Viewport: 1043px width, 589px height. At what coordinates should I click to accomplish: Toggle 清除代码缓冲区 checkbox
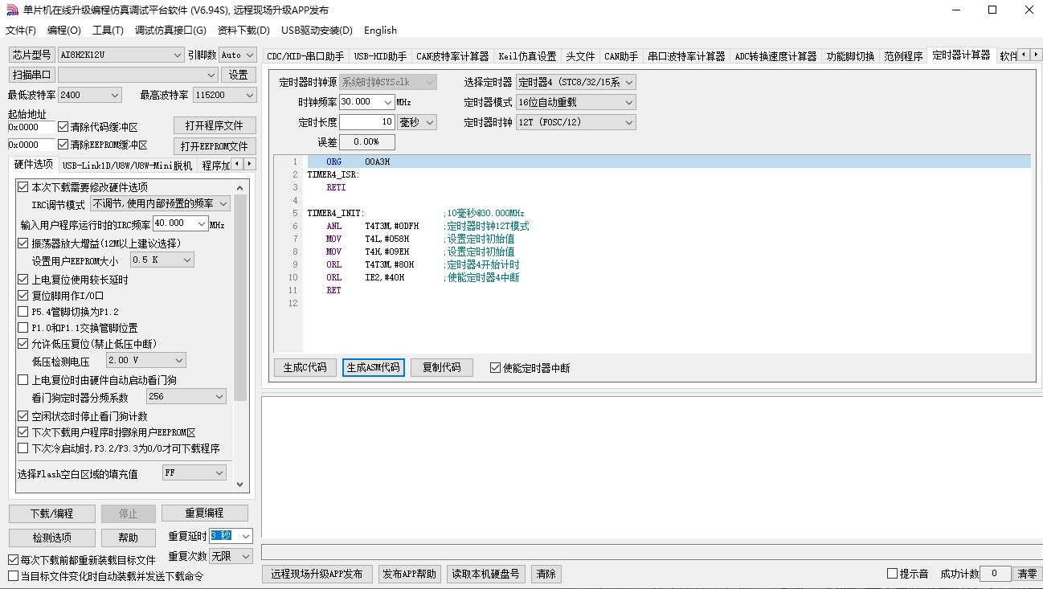click(63, 127)
